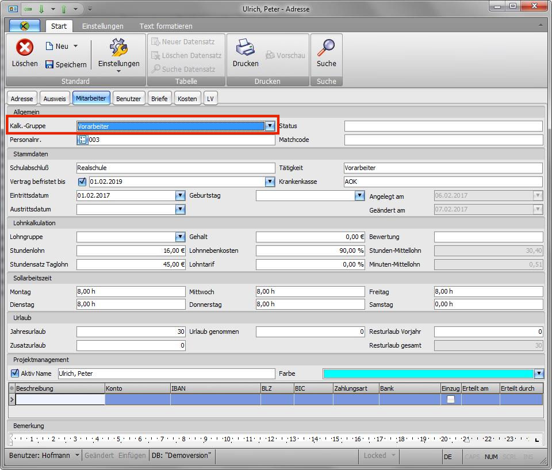
Task: Click the Konto column header
Action: (x=137, y=388)
